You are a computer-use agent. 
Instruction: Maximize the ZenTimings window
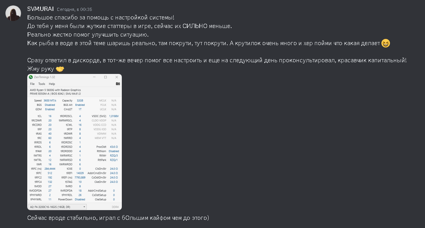(x=105, y=77)
